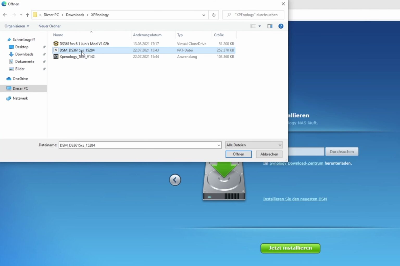Click the refresh icon in the address bar

pos(214,15)
